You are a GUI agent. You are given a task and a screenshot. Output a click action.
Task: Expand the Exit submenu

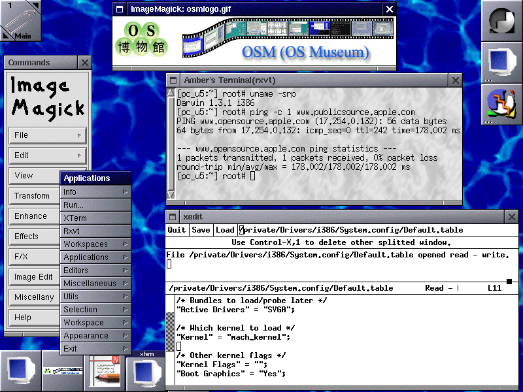point(95,349)
